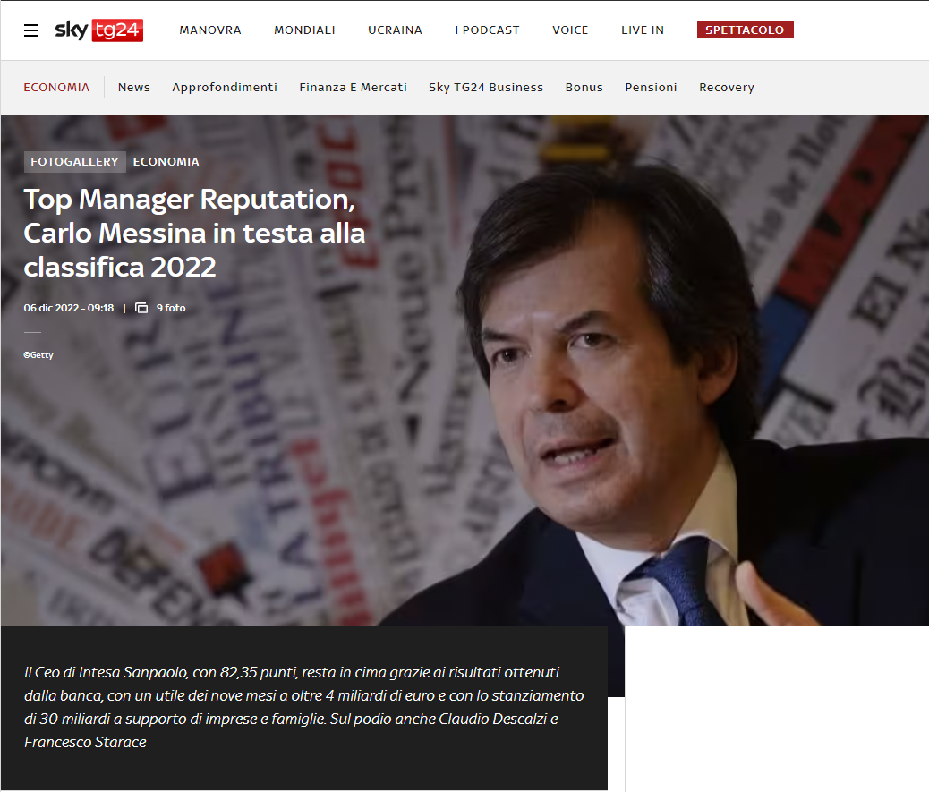
Task: Click the Fotogallery label badge
Action: (x=74, y=162)
